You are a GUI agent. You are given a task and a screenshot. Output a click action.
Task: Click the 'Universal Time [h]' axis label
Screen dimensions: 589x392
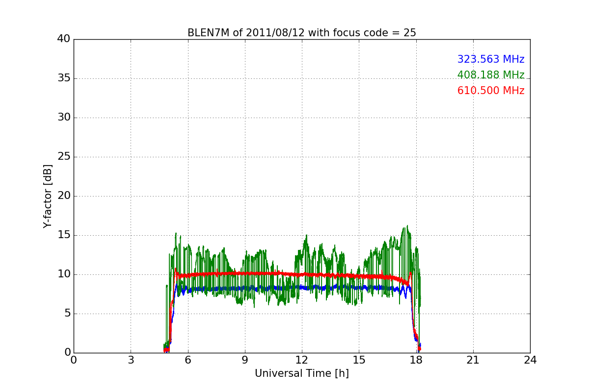[x=302, y=373]
